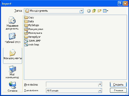Open the view menu icon
The image size is (129, 96).
105,11
